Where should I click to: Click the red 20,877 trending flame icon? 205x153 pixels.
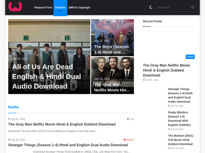point(125,140)
